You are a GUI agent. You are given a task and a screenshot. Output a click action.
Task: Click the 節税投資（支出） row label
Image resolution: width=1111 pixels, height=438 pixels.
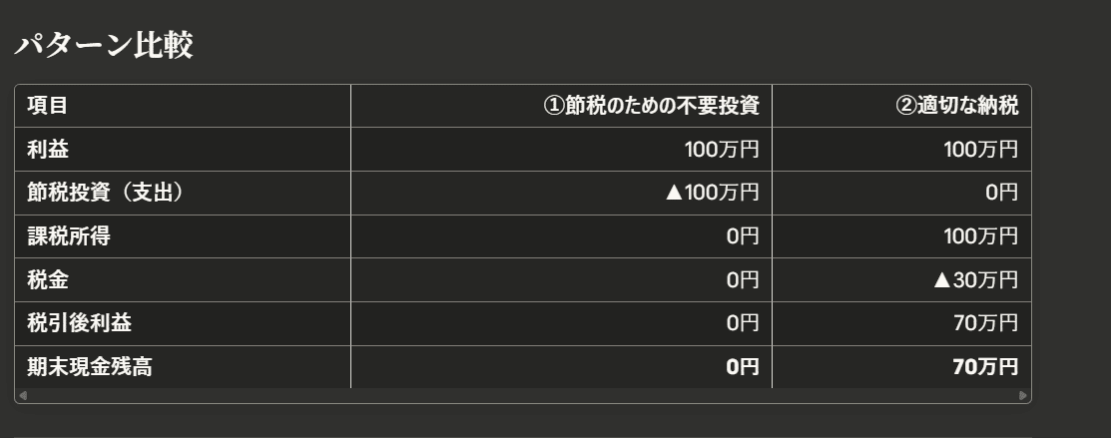coord(105,194)
